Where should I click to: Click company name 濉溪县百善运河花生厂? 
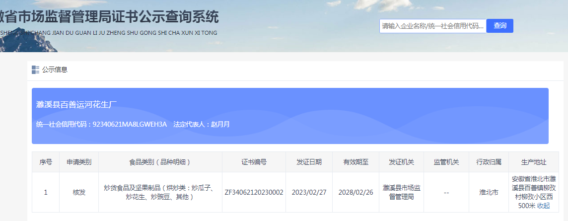click(76, 104)
